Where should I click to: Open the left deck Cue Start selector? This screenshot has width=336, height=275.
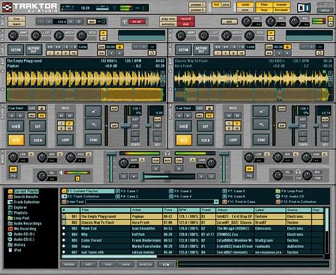(17, 108)
